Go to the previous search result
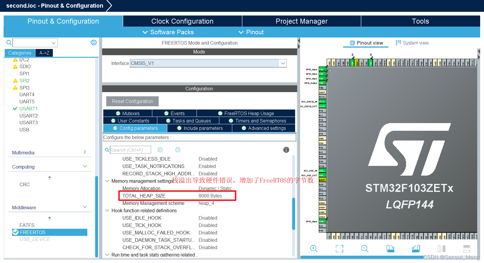Screen dimensions: 484x263 point(160,150)
